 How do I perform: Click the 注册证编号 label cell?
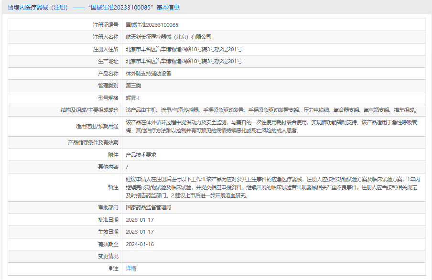coord(106,25)
